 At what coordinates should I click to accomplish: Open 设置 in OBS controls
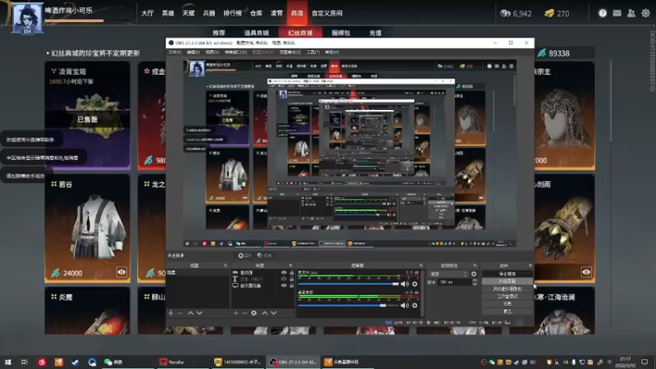pos(507,303)
